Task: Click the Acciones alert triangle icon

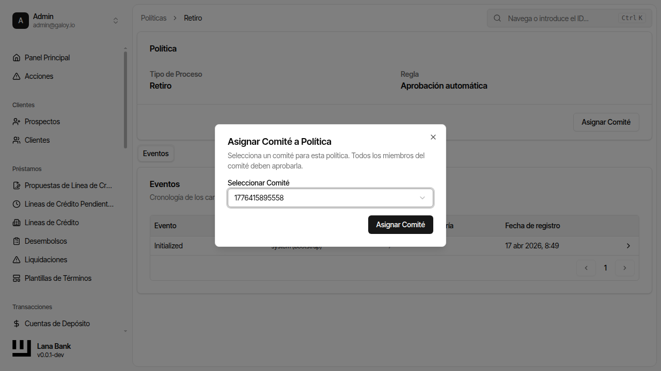Action: click(17, 76)
